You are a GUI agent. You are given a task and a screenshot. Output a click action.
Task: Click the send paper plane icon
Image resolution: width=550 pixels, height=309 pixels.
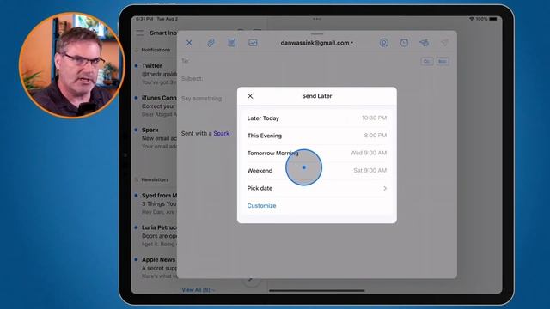point(444,43)
